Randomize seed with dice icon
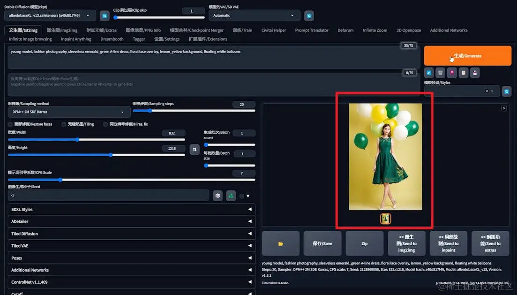The width and height of the screenshot is (517, 295). (x=217, y=196)
